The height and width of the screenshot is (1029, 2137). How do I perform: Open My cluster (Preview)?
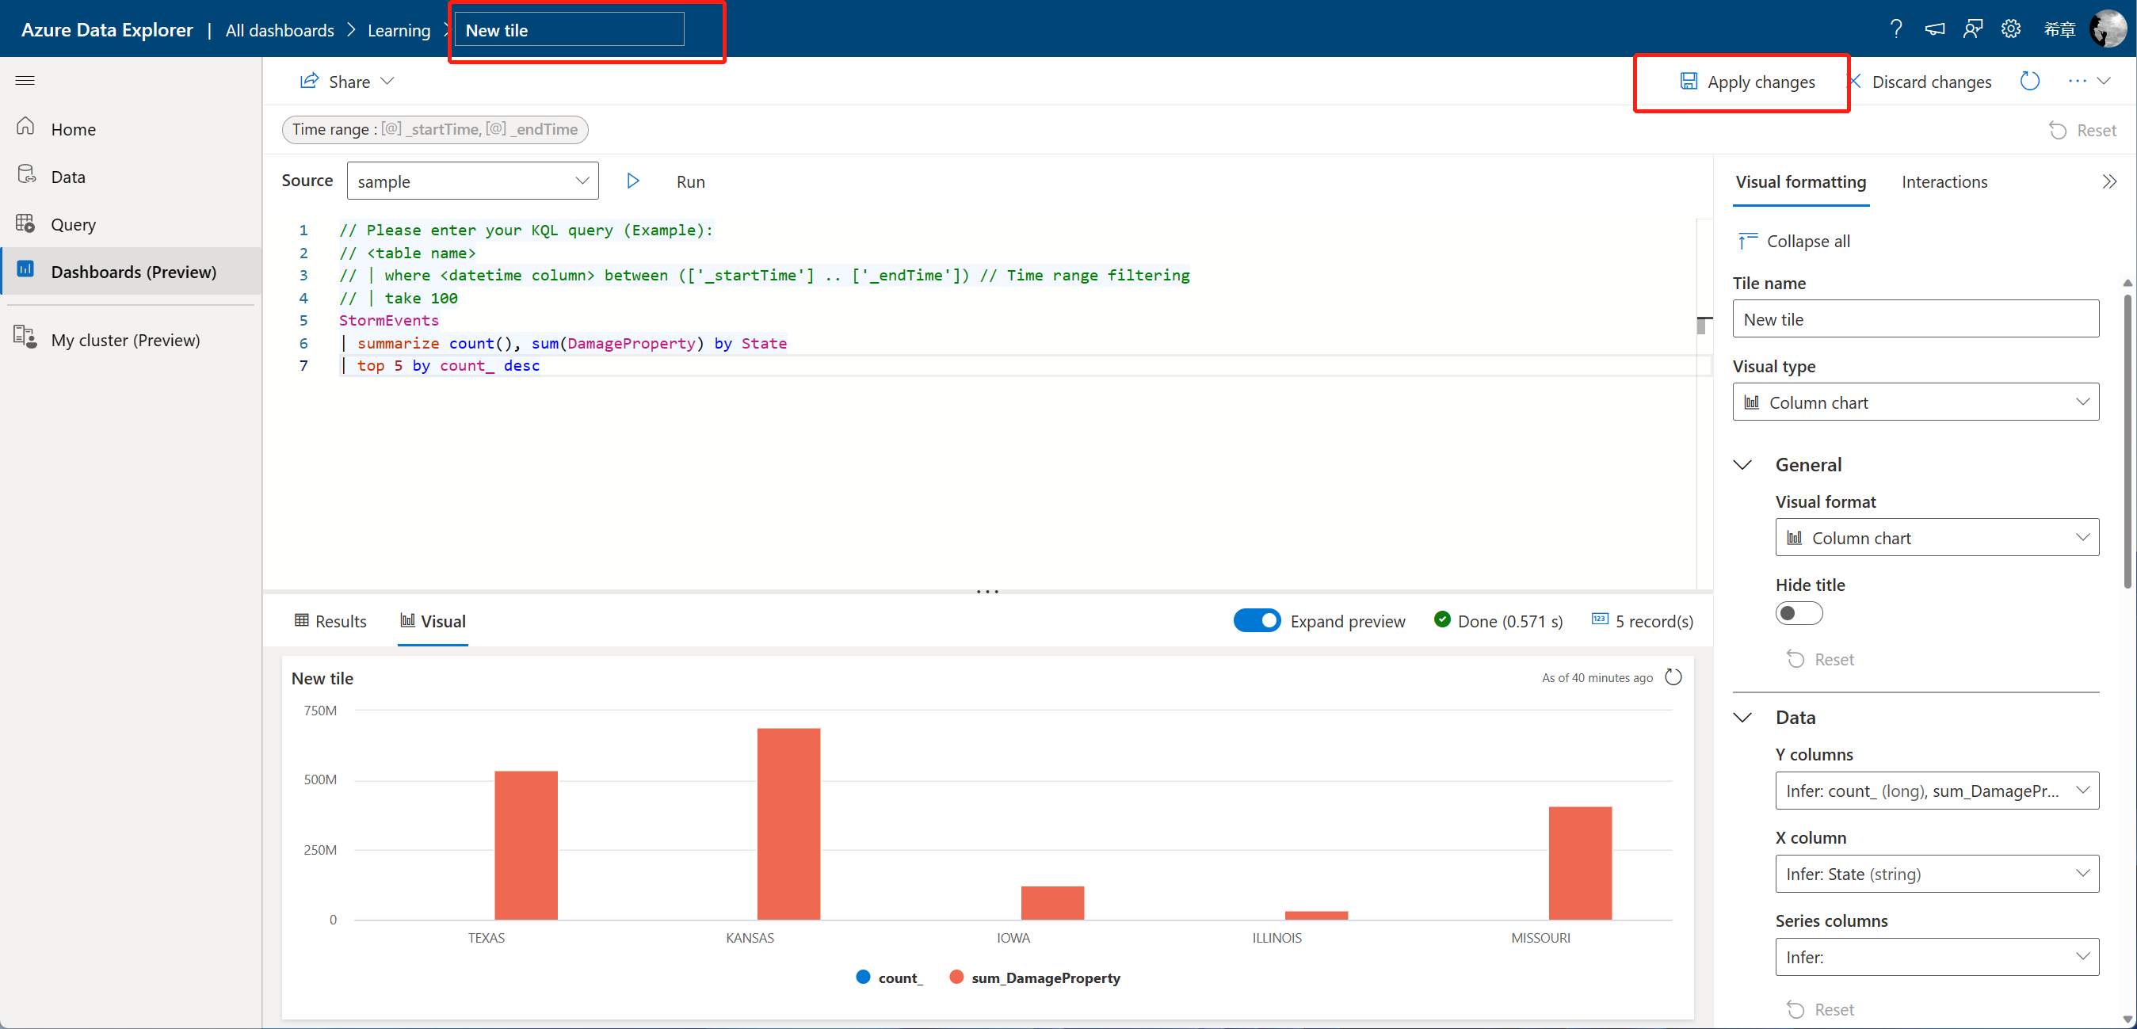(x=131, y=340)
